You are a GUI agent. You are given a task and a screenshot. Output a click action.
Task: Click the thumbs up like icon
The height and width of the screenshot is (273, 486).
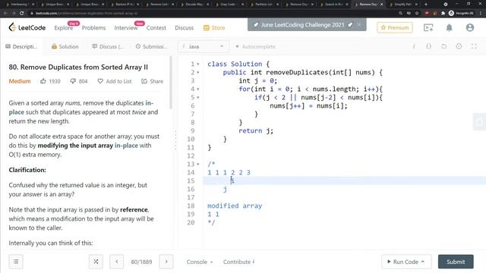tap(43, 81)
